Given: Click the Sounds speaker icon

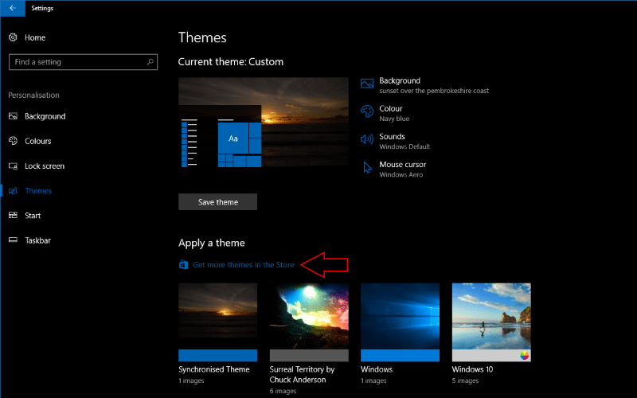Looking at the screenshot, I should pyautogui.click(x=367, y=139).
